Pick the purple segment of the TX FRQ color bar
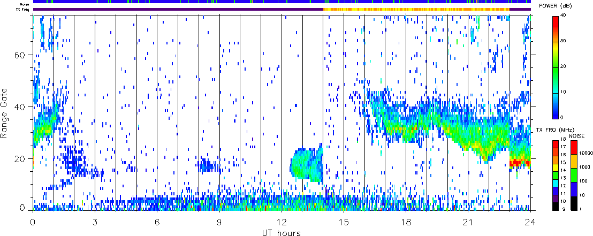Screen dimensions: 593x236 pos(556,199)
